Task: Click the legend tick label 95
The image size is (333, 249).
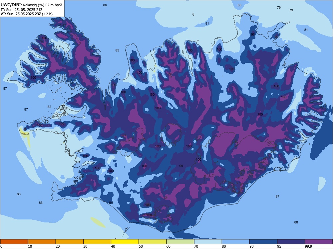Action: pyautogui.click(x=279, y=246)
